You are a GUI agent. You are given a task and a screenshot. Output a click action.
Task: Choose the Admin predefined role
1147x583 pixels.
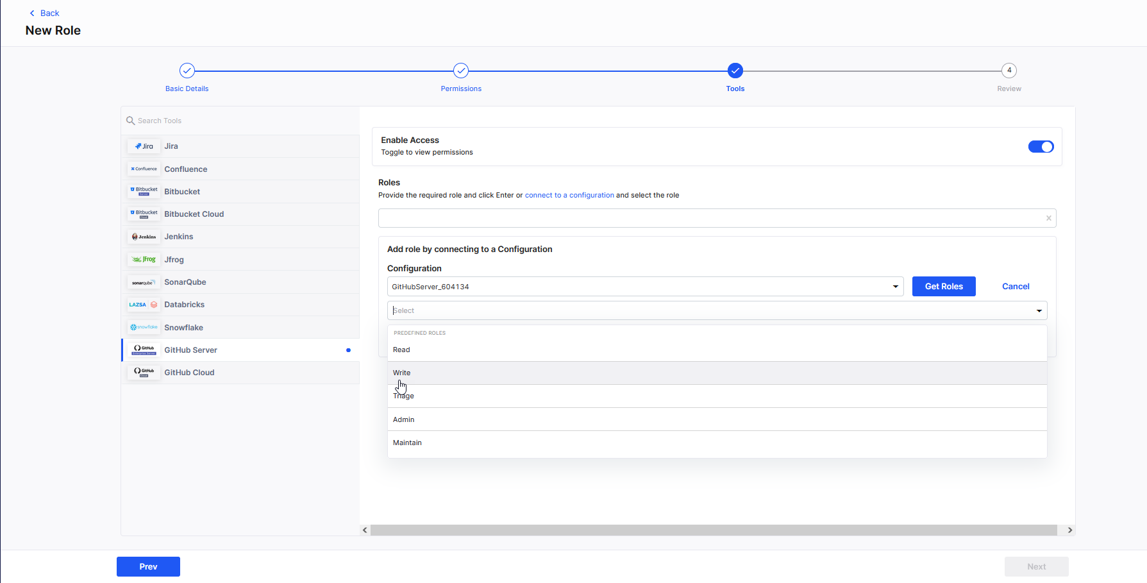coord(717,419)
